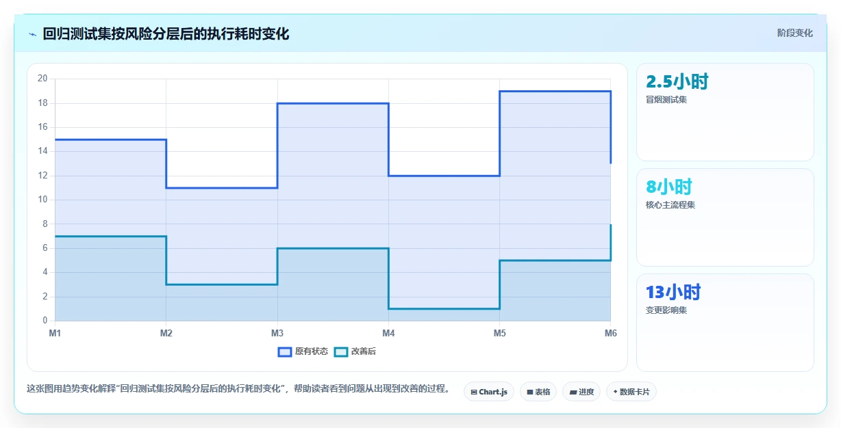Image resolution: width=841 pixels, height=428 pixels.
Task: Toggle the 改善后 legend series
Action: [355, 351]
